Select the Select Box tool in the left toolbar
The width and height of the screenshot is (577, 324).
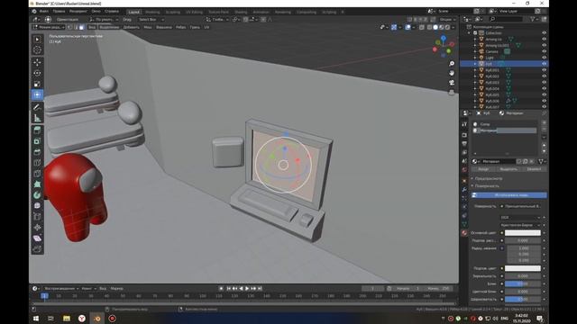tap(37, 40)
